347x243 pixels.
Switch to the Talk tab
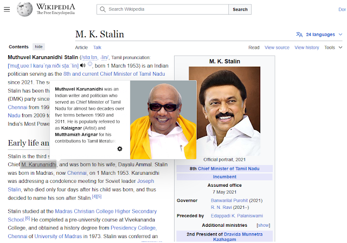(97, 48)
